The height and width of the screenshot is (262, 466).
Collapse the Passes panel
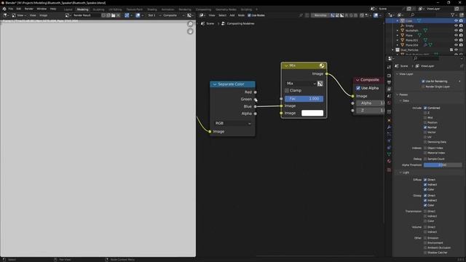coord(398,95)
